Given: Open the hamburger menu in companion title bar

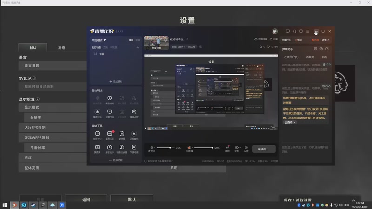Looking at the screenshot, I should pos(308,31).
